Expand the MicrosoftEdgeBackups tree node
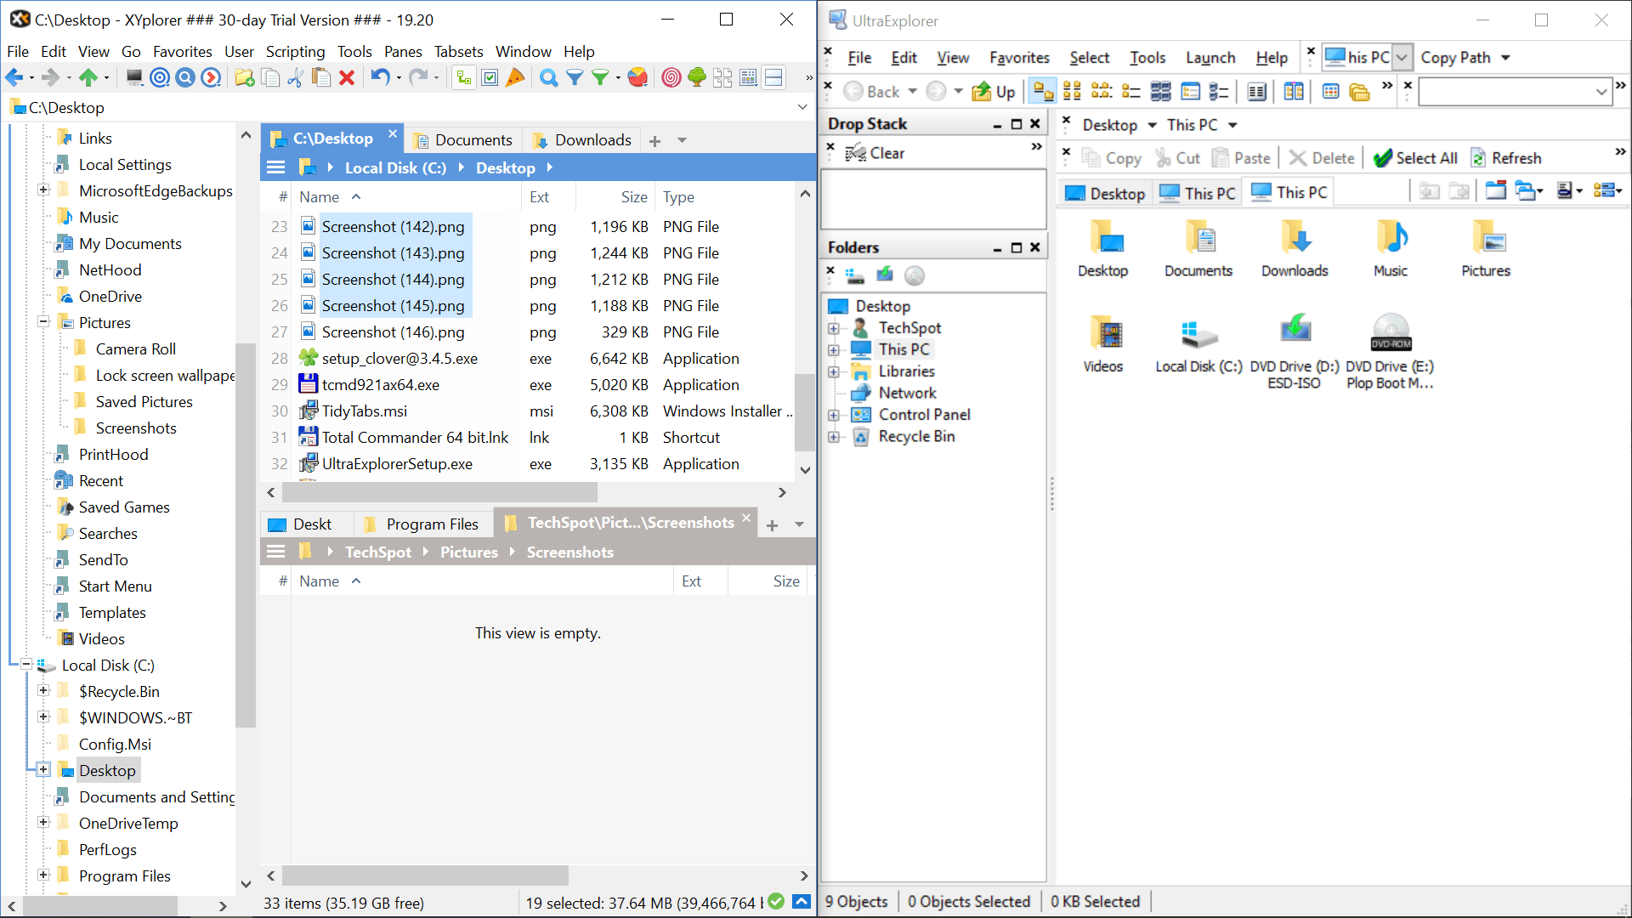The height and width of the screenshot is (918, 1632). click(x=43, y=190)
